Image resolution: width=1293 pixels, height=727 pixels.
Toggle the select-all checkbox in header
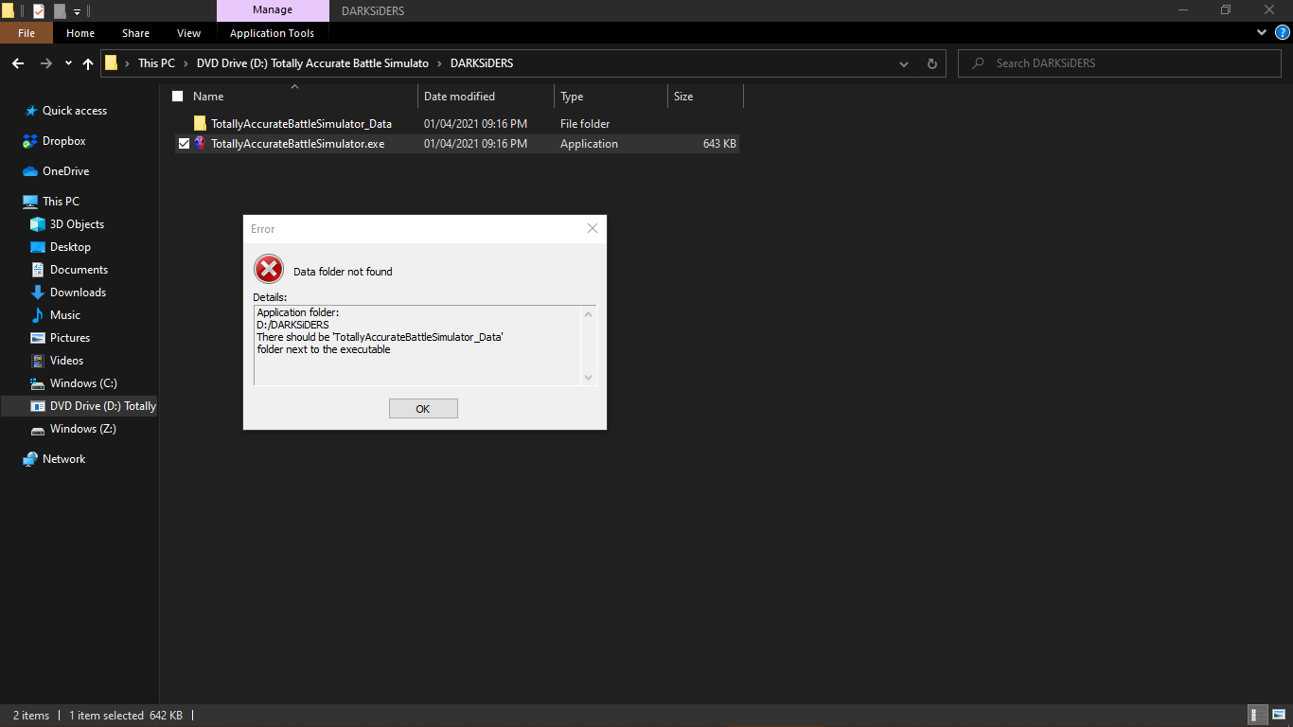click(x=177, y=97)
